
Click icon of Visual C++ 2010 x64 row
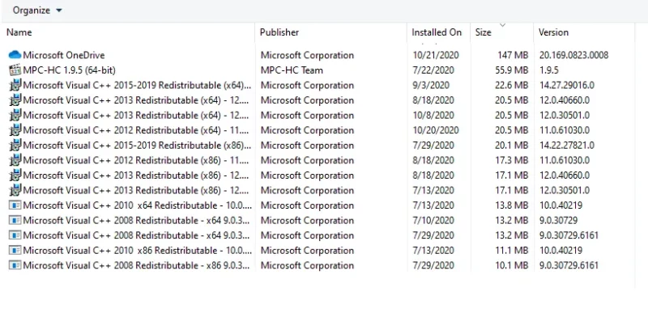[x=15, y=205]
